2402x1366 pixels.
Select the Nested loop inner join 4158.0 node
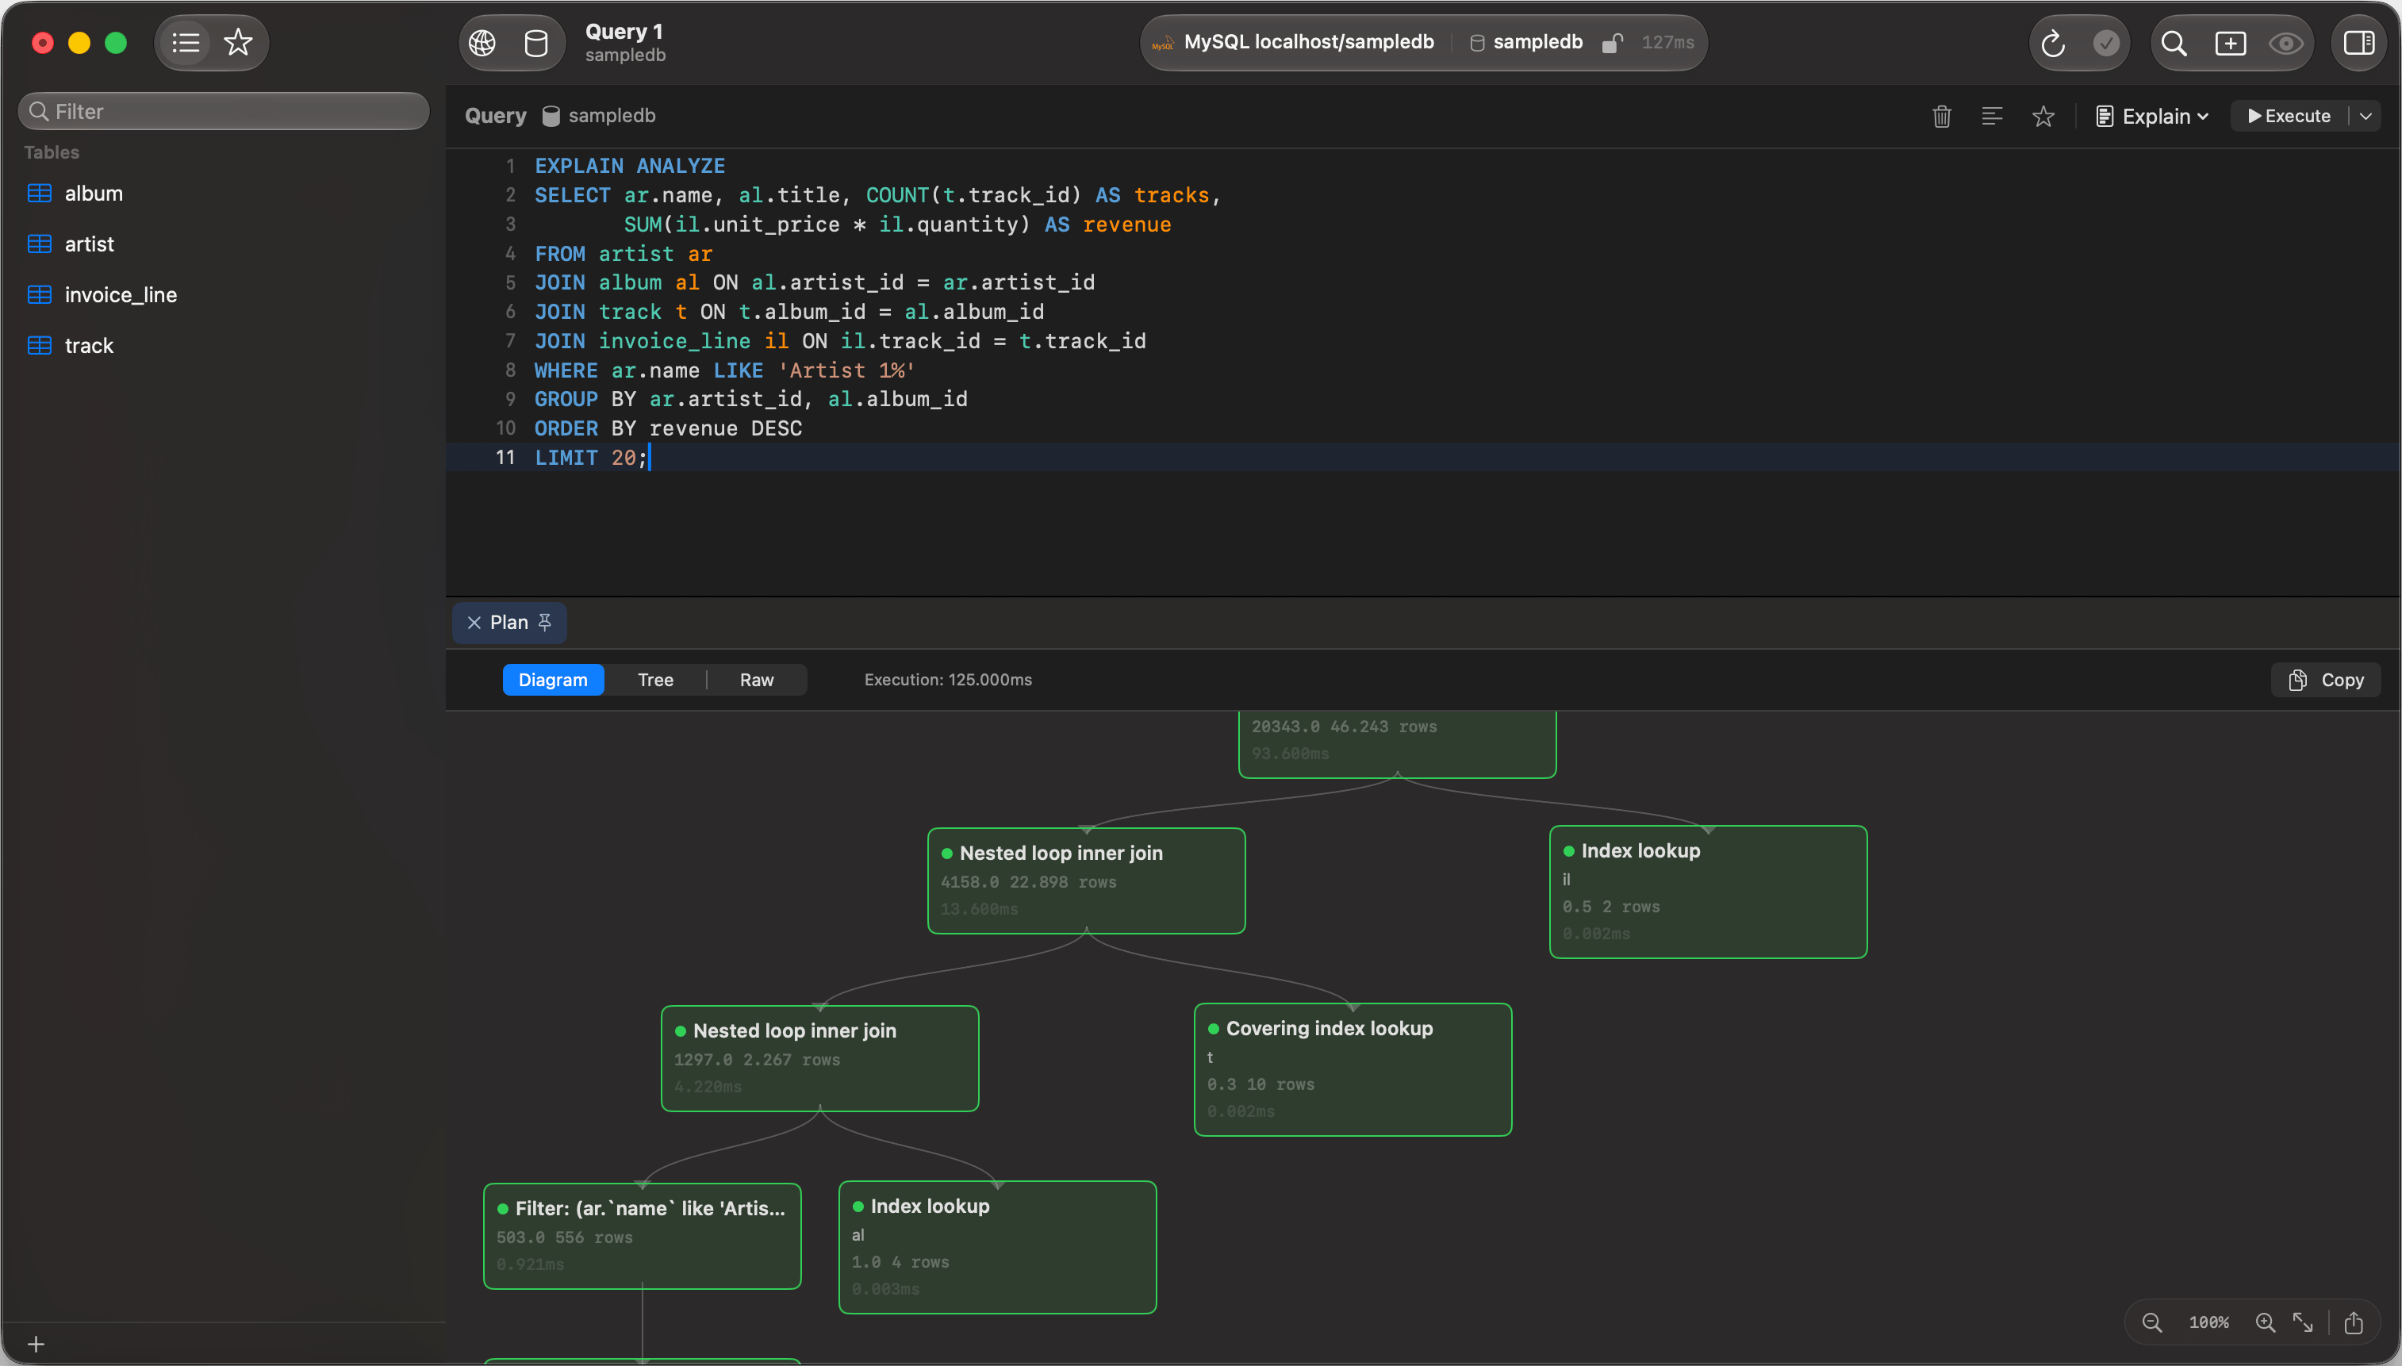pyautogui.click(x=1086, y=881)
